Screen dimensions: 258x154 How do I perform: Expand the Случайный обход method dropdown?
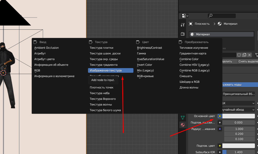(x=238, y=110)
